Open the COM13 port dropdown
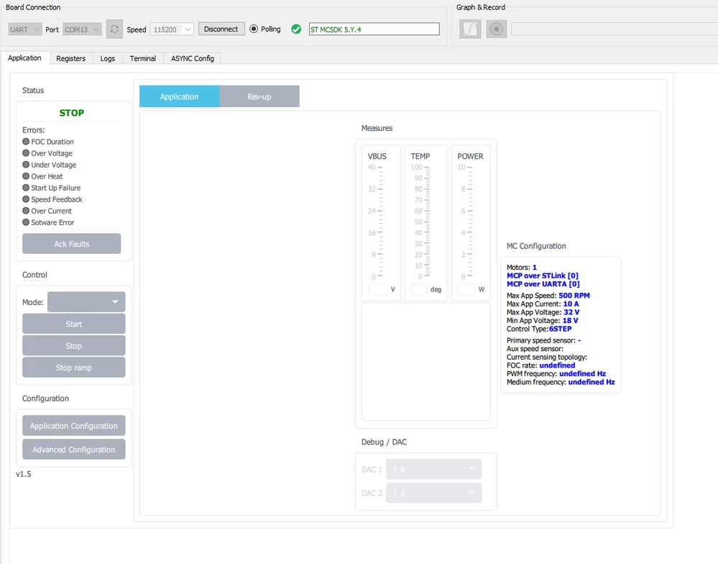This screenshot has width=718, height=564. 82,29
